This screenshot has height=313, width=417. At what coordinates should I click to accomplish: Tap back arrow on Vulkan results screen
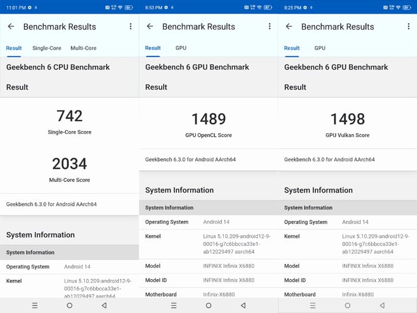click(289, 27)
